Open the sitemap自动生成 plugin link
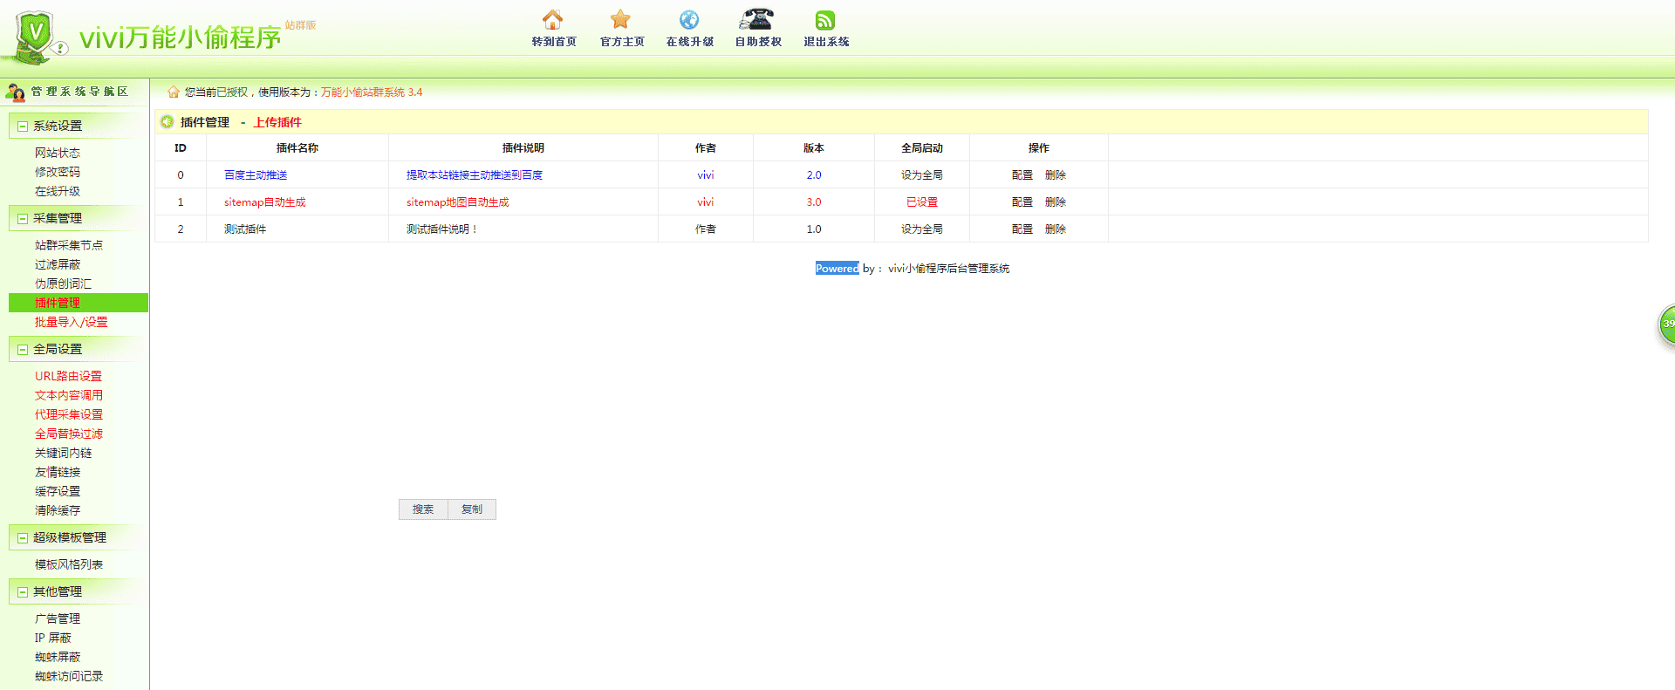 click(x=265, y=202)
